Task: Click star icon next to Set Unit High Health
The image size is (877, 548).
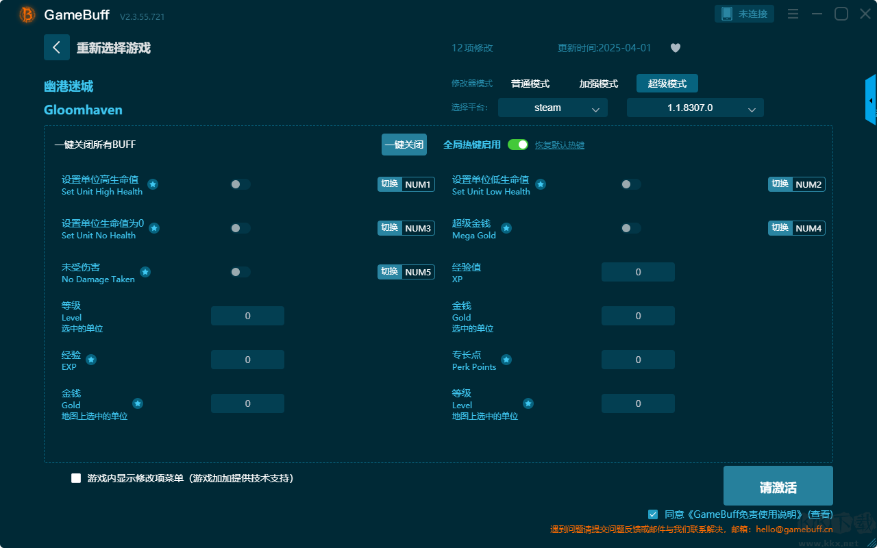Action: [x=153, y=184]
